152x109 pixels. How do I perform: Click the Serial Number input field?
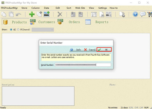pos(83,65)
